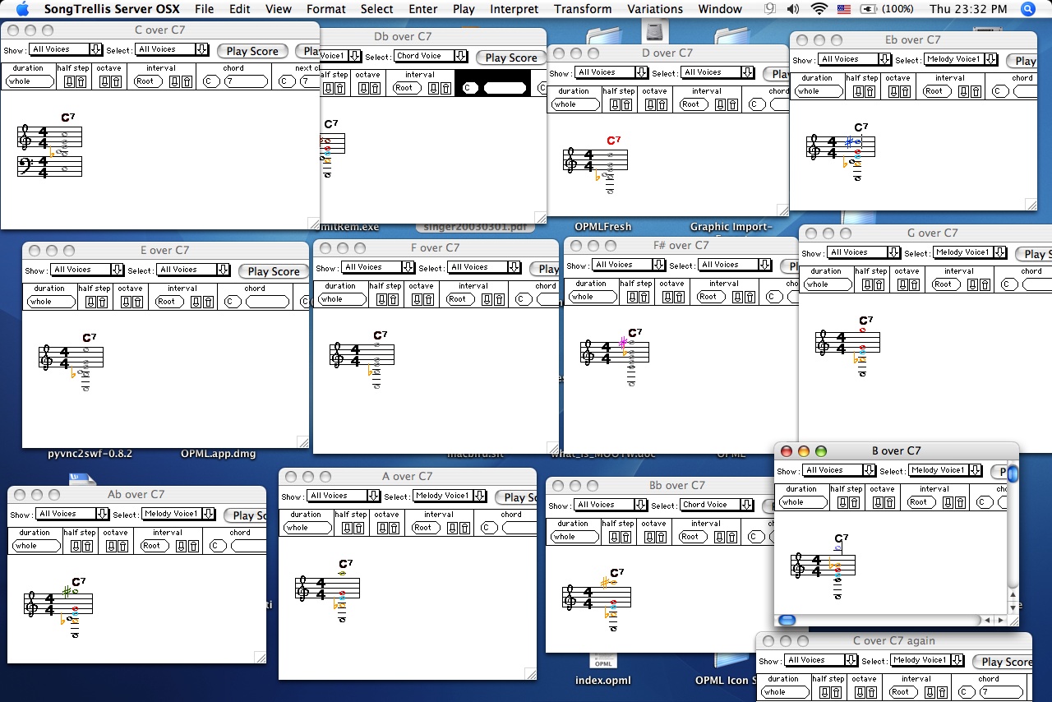Open the Transform menu
Image resolution: width=1052 pixels, height=702 pixels.
pos(583,9)
